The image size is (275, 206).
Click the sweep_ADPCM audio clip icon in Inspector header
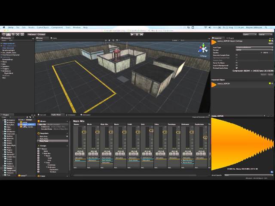click(214, 42)
